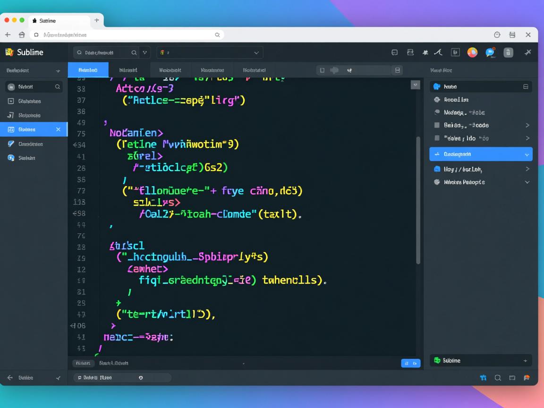Expand the Peaopts item in right panel
Viewport: 544px width, 408px height.
(x=527, y=182)
